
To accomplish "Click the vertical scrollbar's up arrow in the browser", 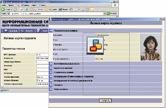I will pos(116,17).
